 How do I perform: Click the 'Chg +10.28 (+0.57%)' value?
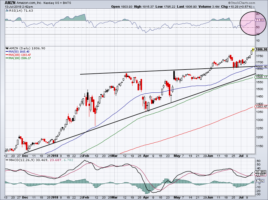pos(236,7)
